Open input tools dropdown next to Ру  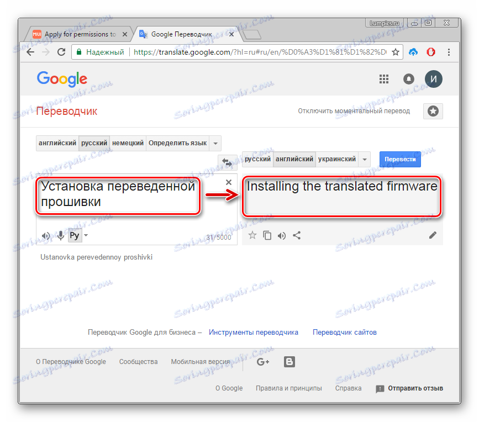pyautogui.click(x=86, y=235)
